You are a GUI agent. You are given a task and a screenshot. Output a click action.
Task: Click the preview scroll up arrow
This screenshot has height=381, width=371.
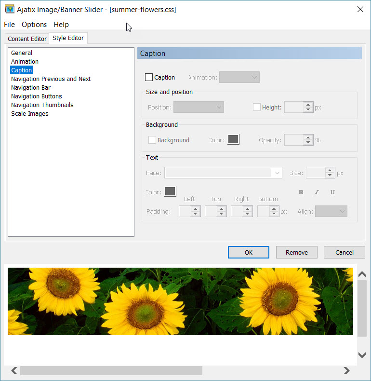[x=362, y=274]
